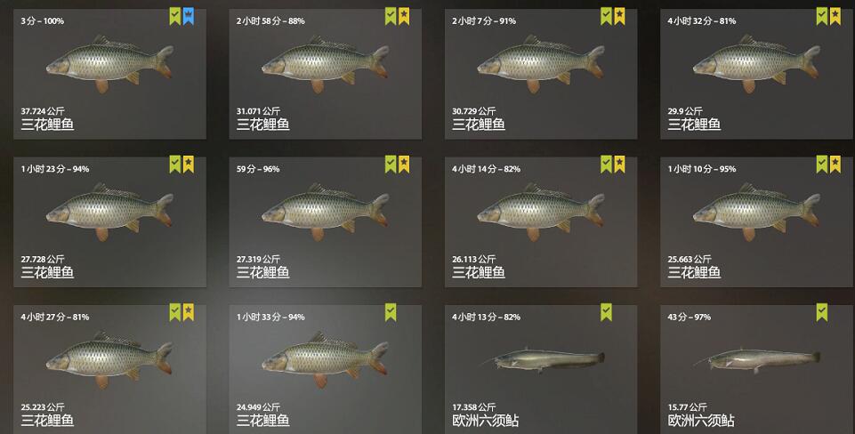Click green checkmark on 15.77公斤 catfish card

(822, 312)
